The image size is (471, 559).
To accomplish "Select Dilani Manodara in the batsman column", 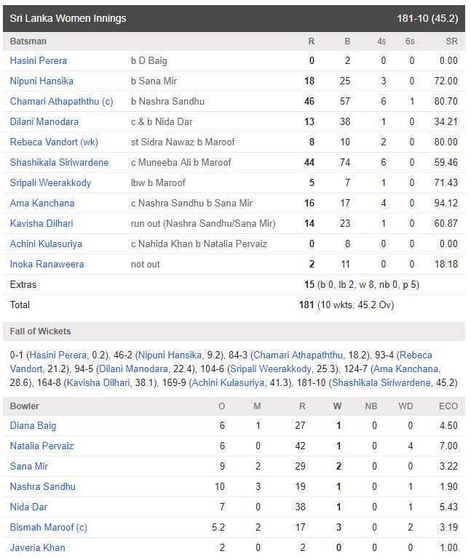I will click(x=44, y=122).
